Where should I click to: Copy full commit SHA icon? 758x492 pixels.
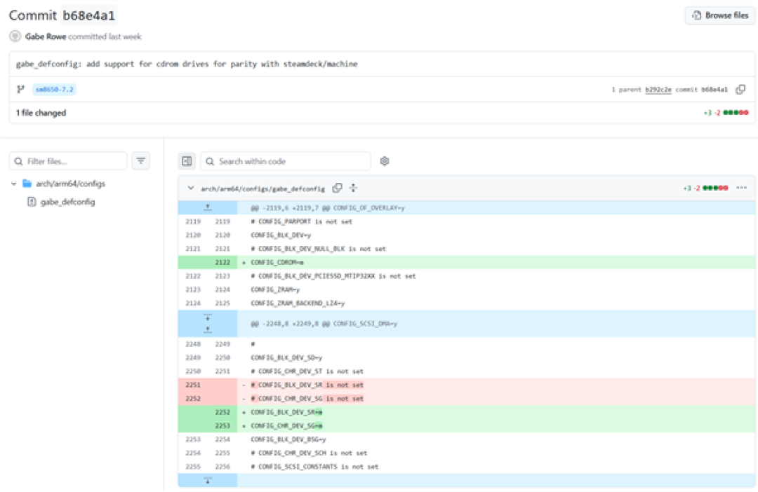point(740,89)
